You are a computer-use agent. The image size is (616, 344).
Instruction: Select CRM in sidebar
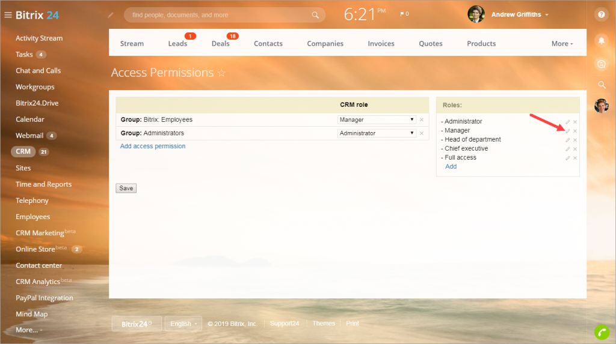coord(23,151)
